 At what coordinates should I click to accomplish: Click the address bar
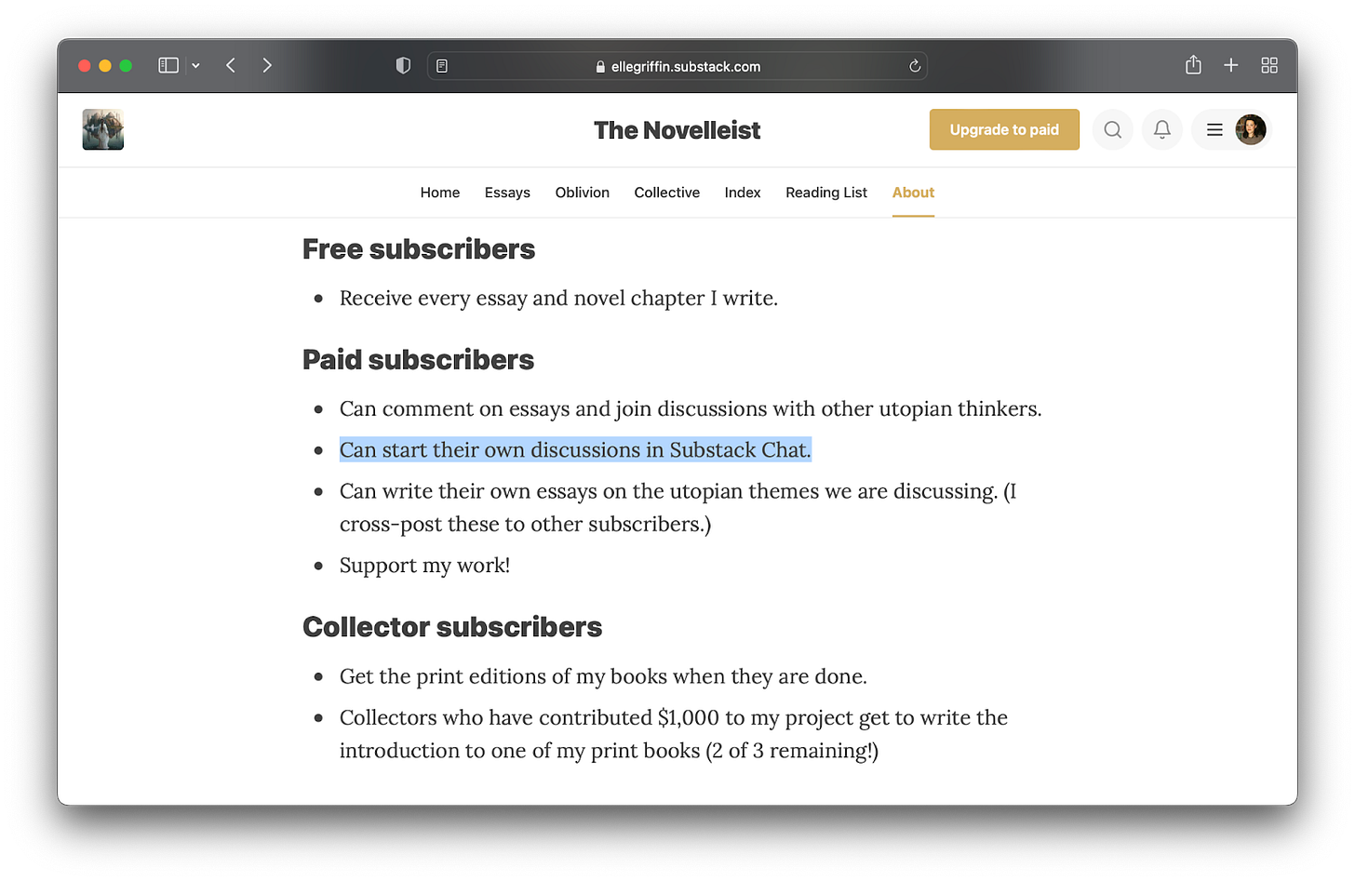[x=677, y=65]
